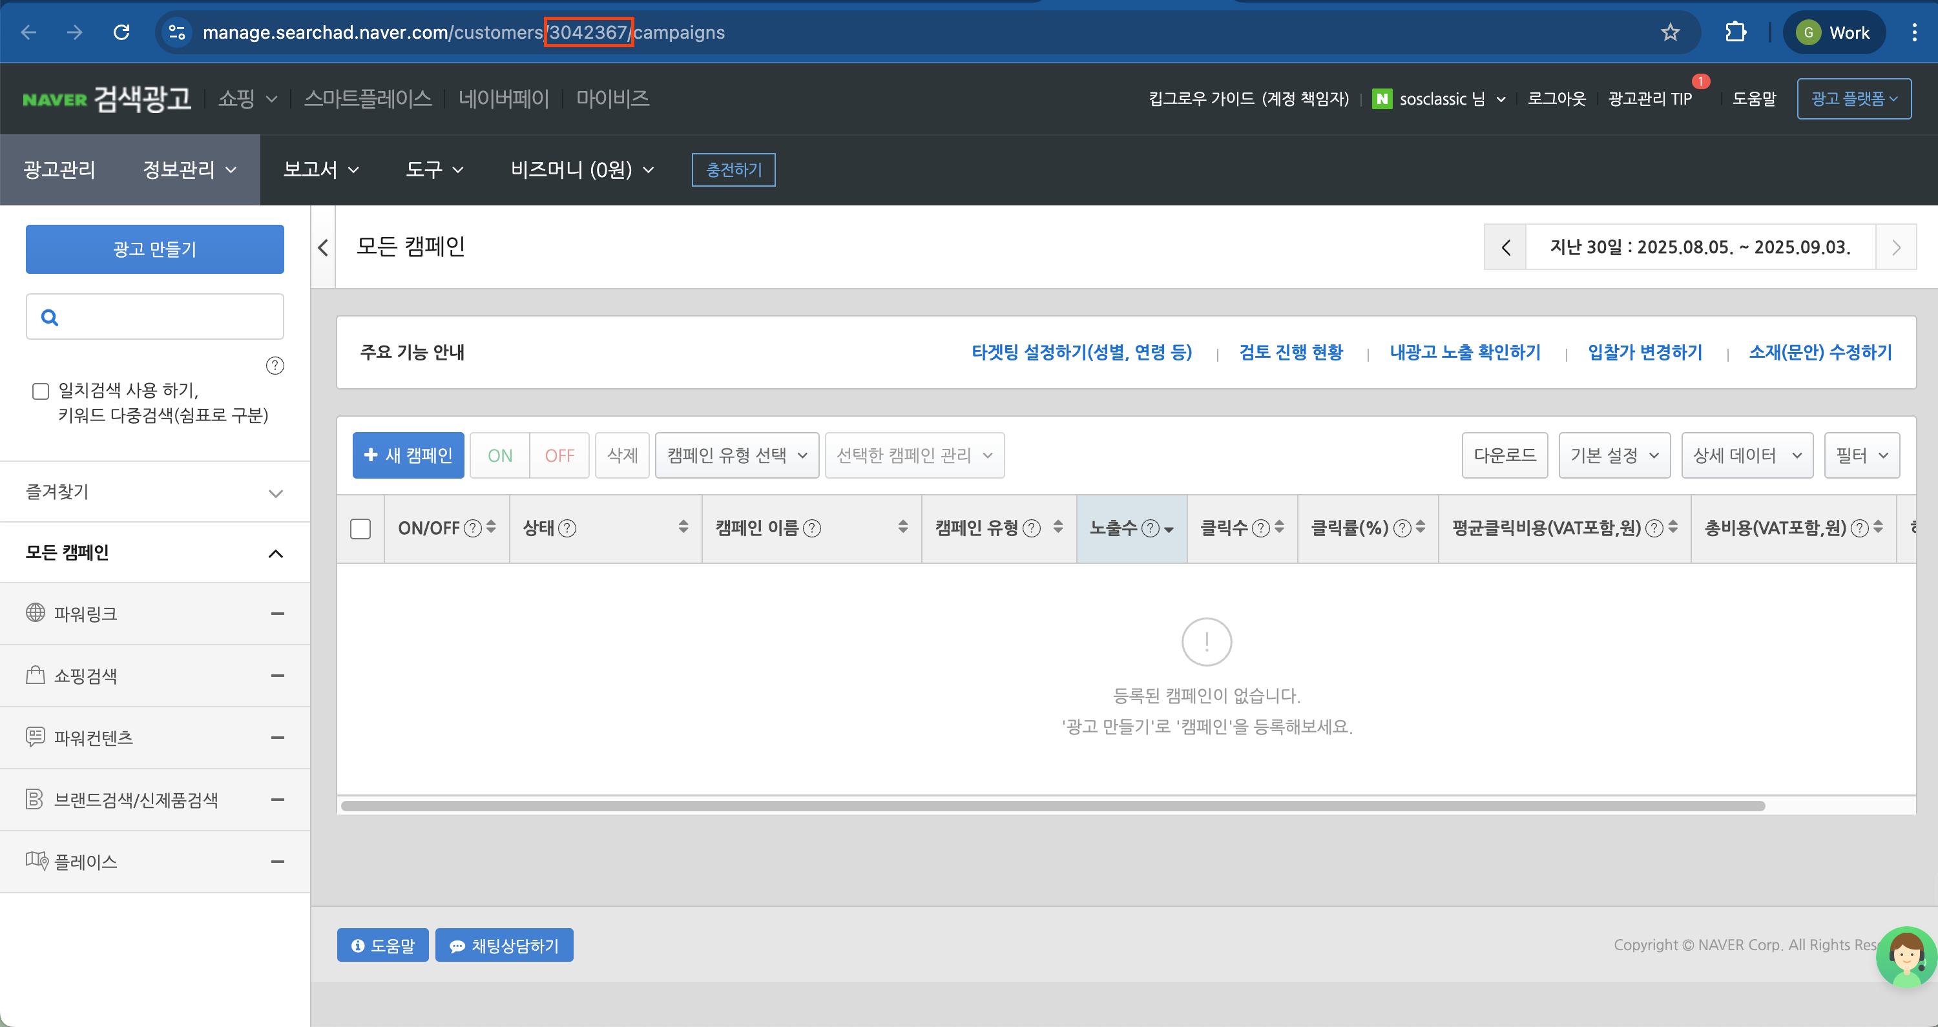Viewport: 1938px width, 1027px height.
Task: Open the chat assistant character at bottom right
Action: [x=1905, y=957]
